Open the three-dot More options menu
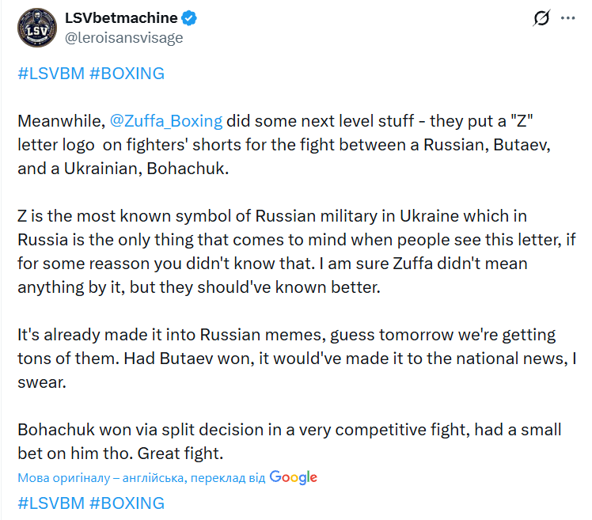 coord(569,18)
